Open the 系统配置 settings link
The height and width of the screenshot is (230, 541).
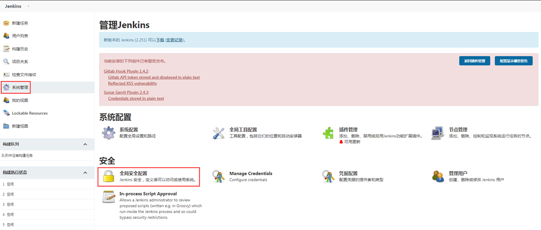pyautogui.click(x=129, y=130)
